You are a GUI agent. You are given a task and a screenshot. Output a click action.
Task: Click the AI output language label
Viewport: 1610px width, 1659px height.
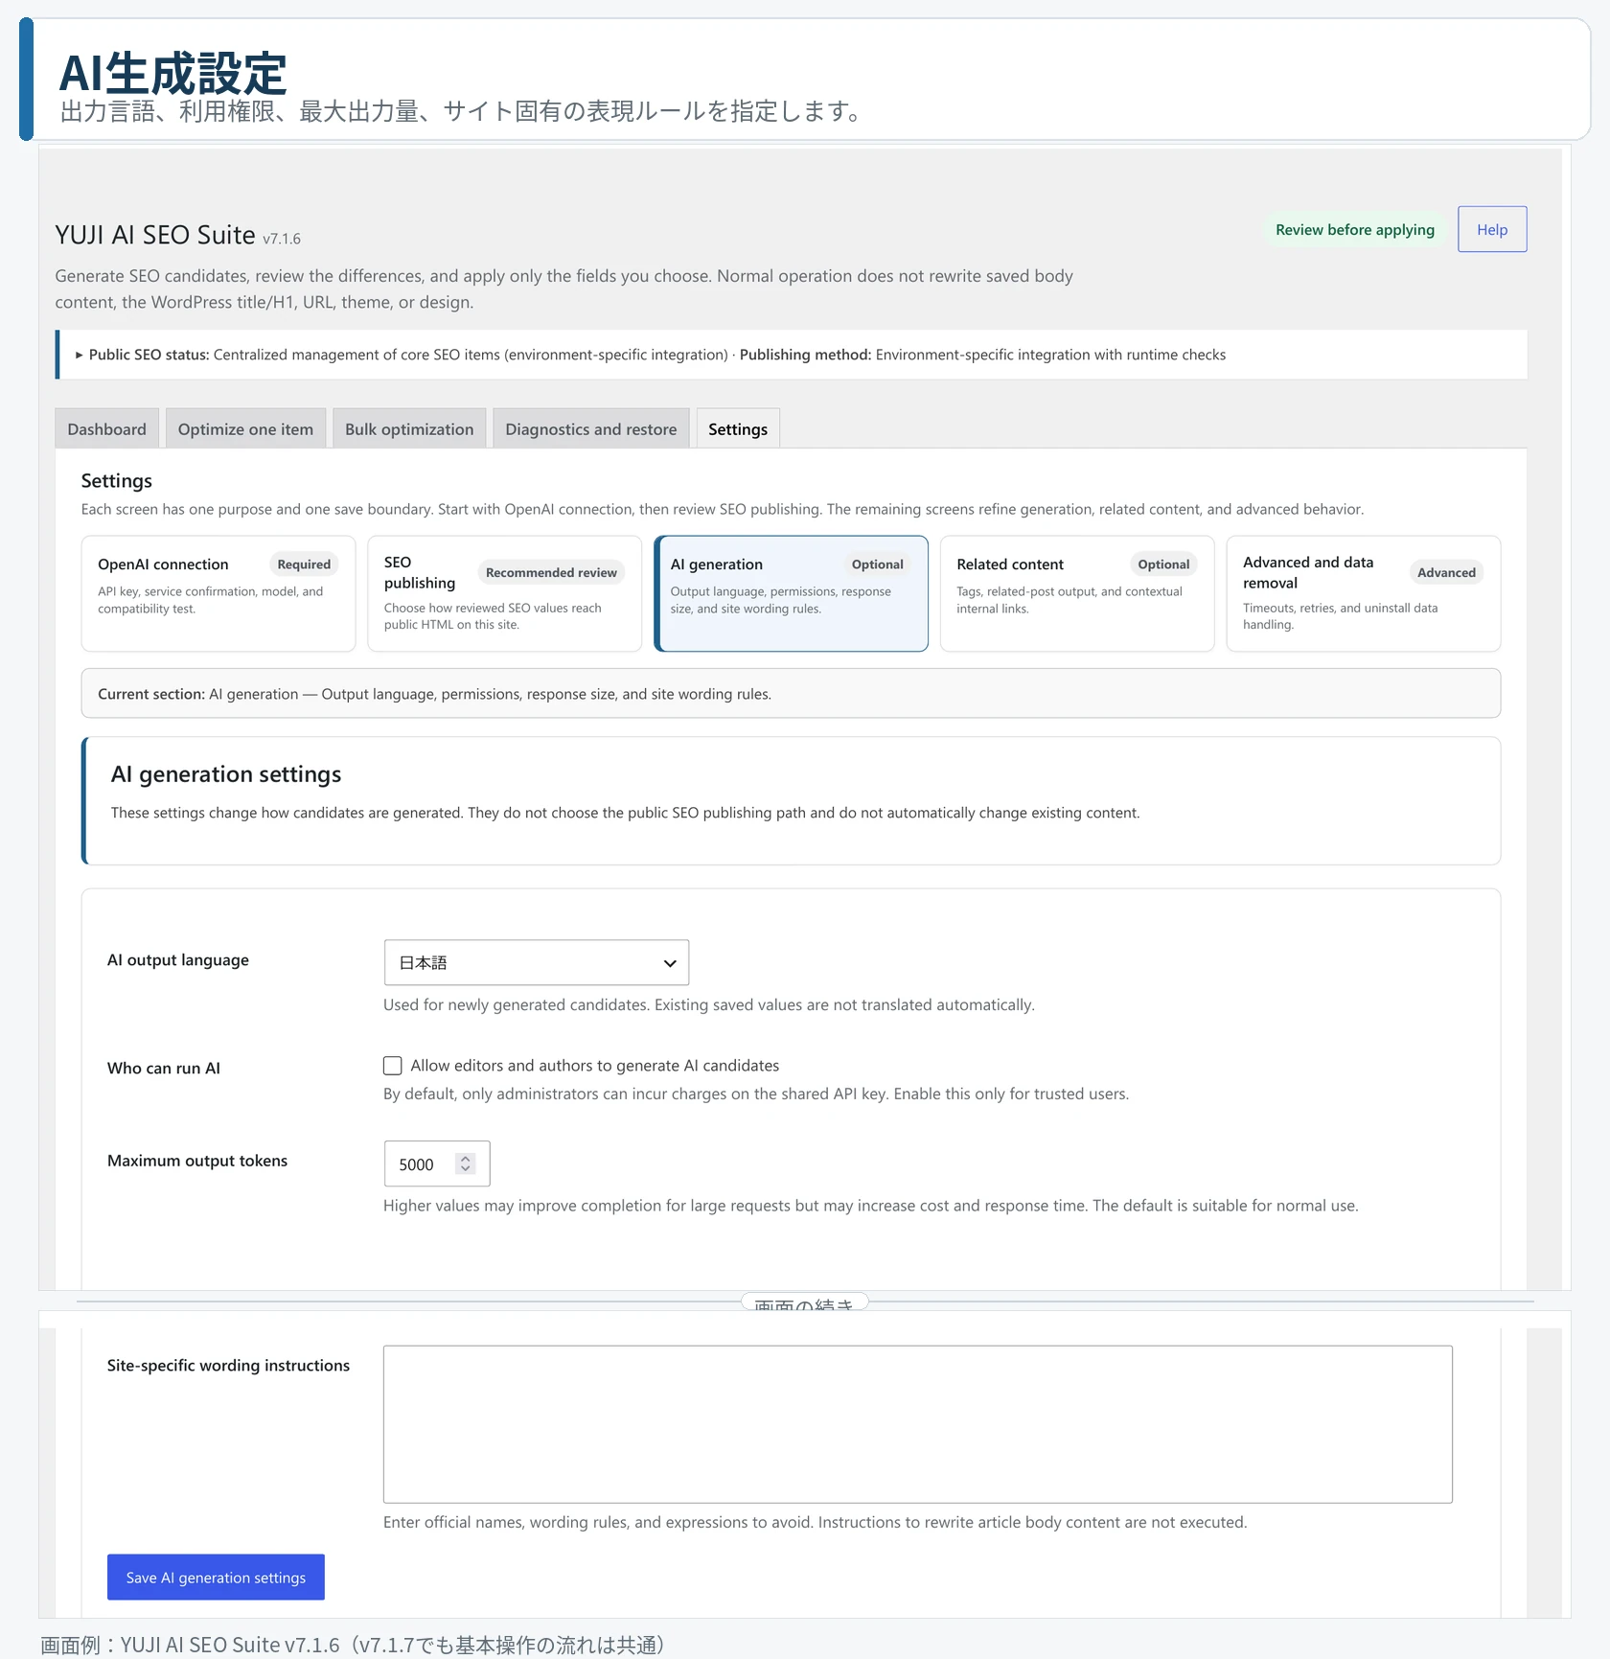pos(178,960)
